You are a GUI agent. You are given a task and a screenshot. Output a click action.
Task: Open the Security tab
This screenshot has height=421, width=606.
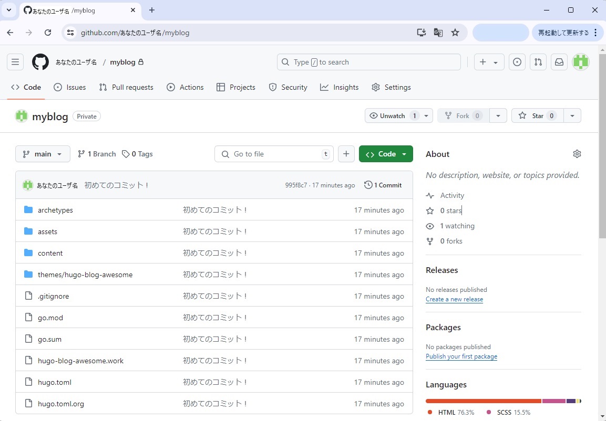pyautogui.click(x=288, y=87)
